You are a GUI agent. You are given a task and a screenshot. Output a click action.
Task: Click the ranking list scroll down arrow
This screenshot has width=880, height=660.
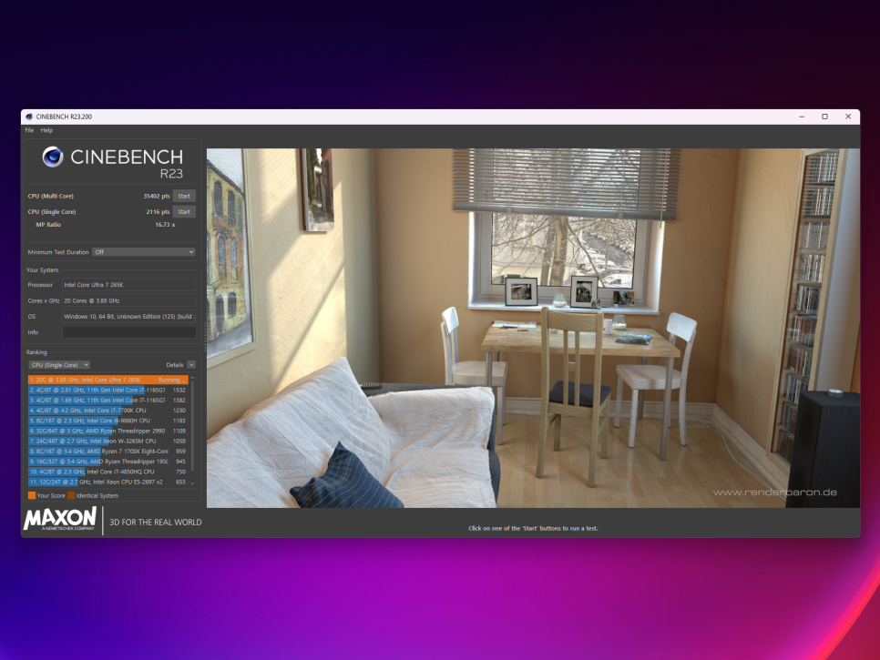[x=192, y=482]
